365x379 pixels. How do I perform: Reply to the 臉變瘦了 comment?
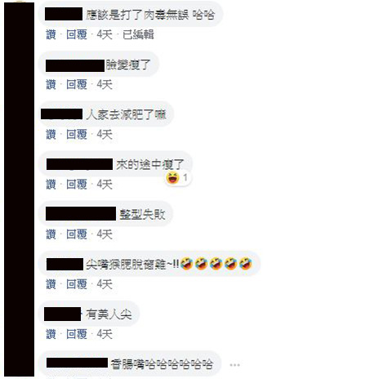(77, 84)
